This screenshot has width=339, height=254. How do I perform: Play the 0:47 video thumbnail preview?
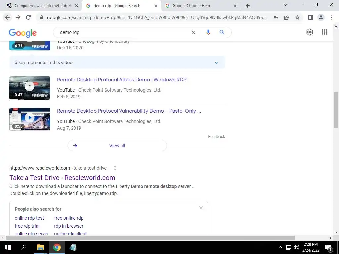tap(30, 88)
